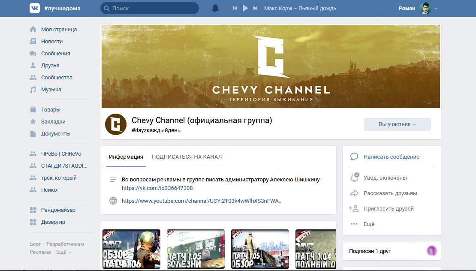Open the Подписан 1 друг block
The height and width of the screenshot is (271, 476).
click(x=392, y=251)
